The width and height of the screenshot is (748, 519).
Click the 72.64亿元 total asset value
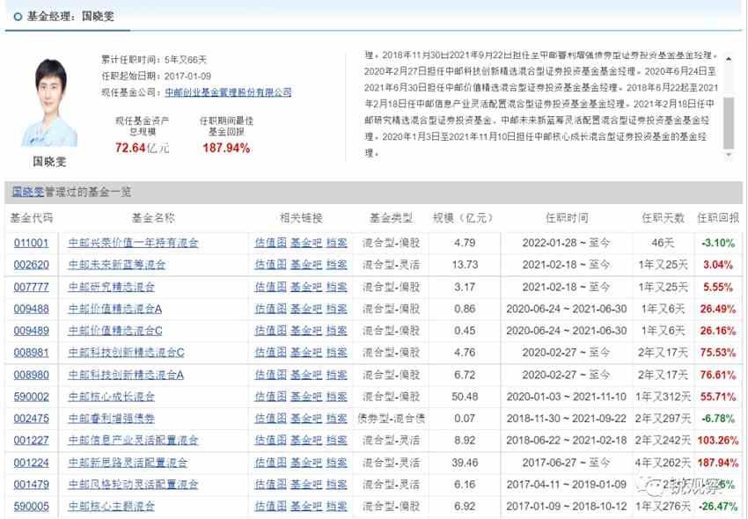[142, 149]
